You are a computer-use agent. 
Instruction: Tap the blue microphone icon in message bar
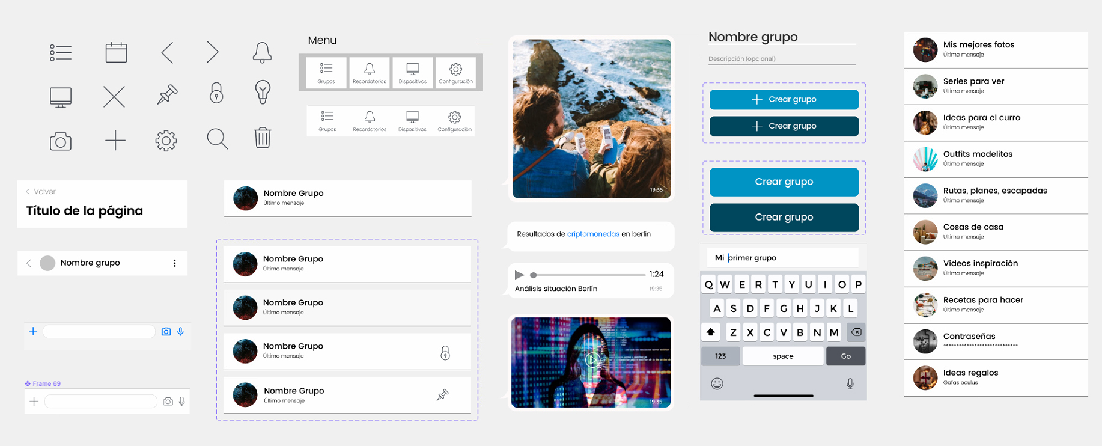[x=180, y=332]
